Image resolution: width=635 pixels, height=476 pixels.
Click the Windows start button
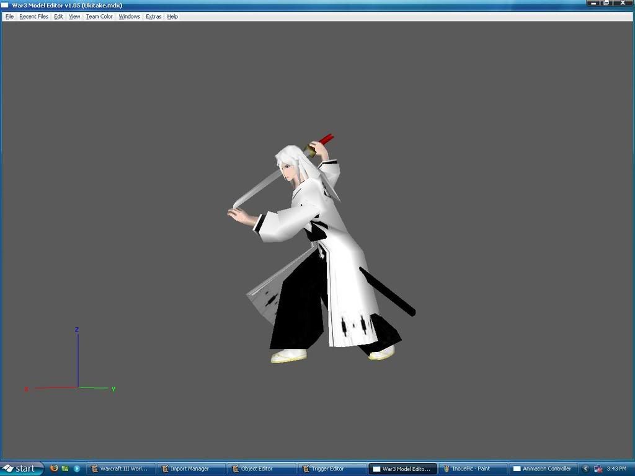pyautogui.click(x=22, y=469)
